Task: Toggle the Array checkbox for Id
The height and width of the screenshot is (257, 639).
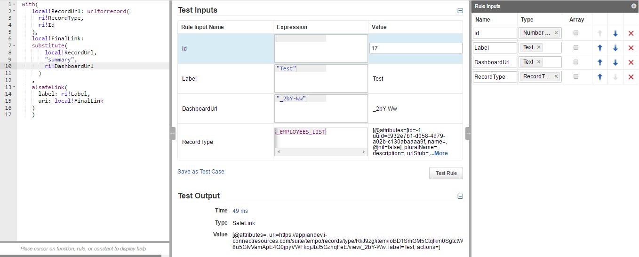Action: pos(576,33)
